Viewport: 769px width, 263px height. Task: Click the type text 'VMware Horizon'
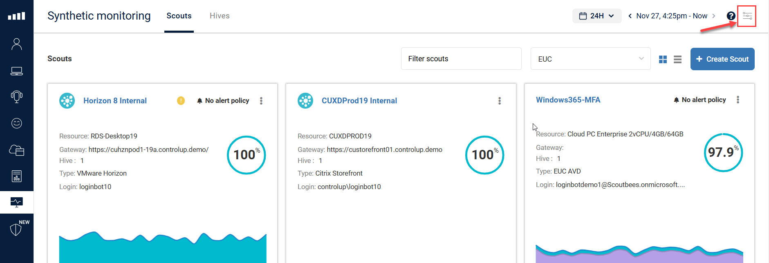102,173
